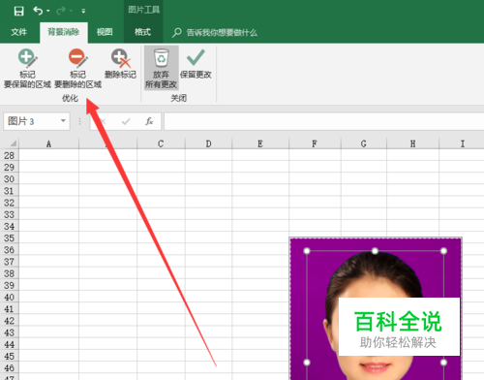Click the formula bar drag handle dots
The width and height of the screenshot is (484, 380).
tap(79, 121)
